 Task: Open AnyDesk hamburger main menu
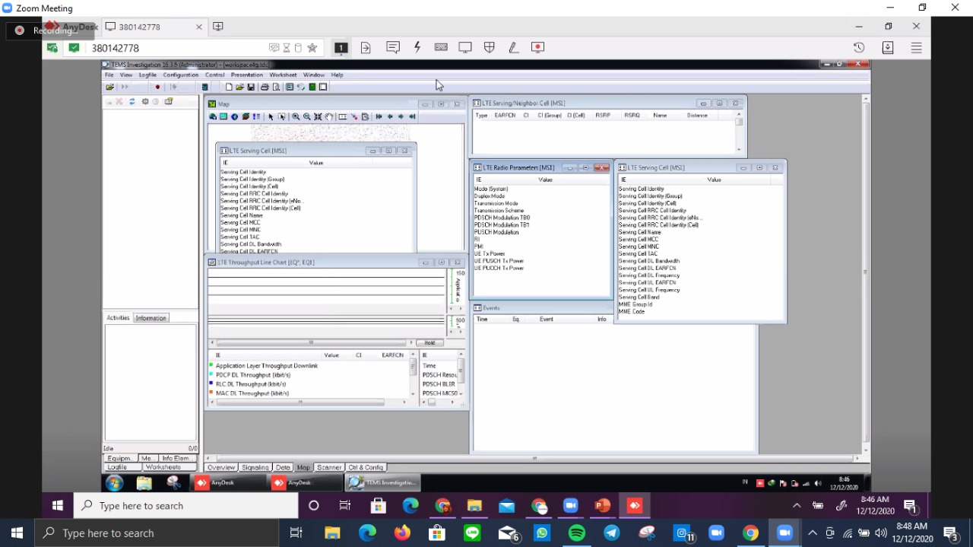coord(916,47)
